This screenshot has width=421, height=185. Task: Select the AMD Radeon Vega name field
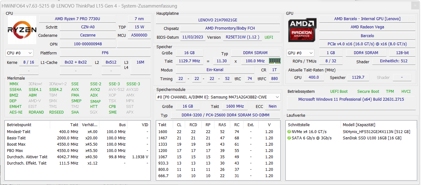367,27
